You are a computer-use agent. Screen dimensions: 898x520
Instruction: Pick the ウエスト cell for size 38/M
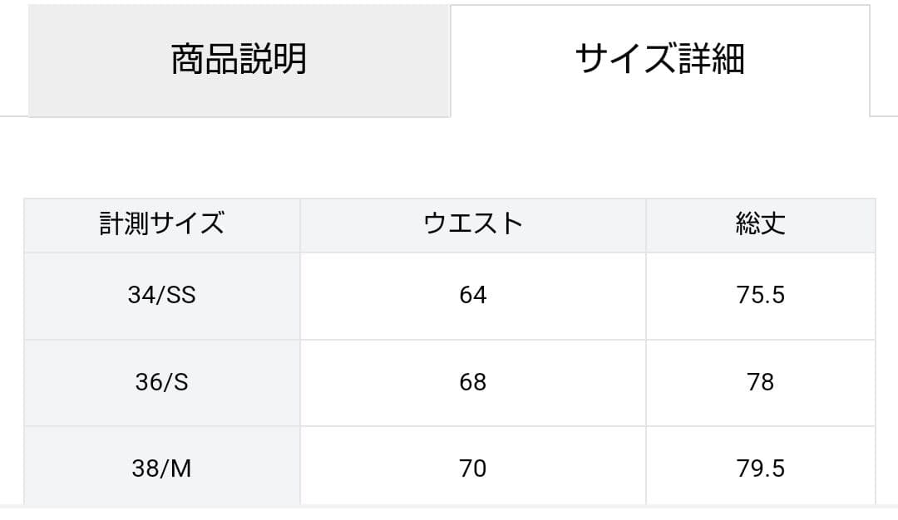tap(473, 468)
